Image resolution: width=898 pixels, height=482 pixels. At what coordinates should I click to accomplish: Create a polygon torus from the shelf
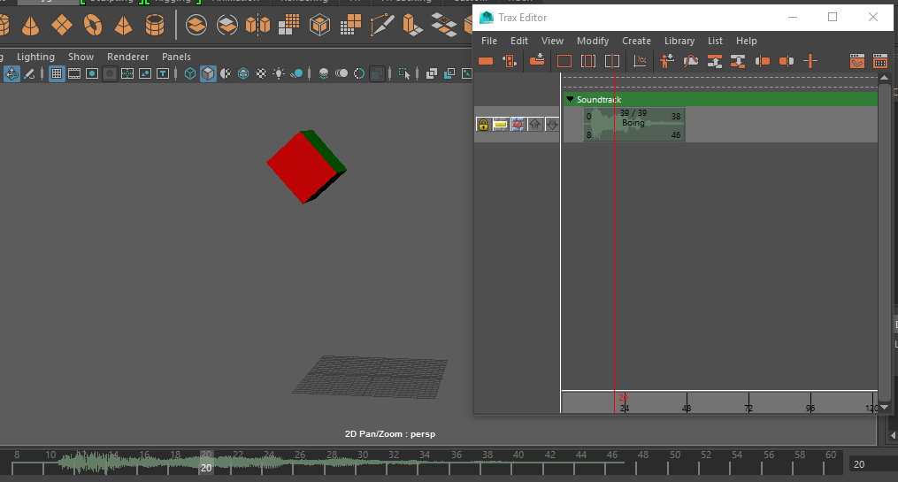(92, 25)
